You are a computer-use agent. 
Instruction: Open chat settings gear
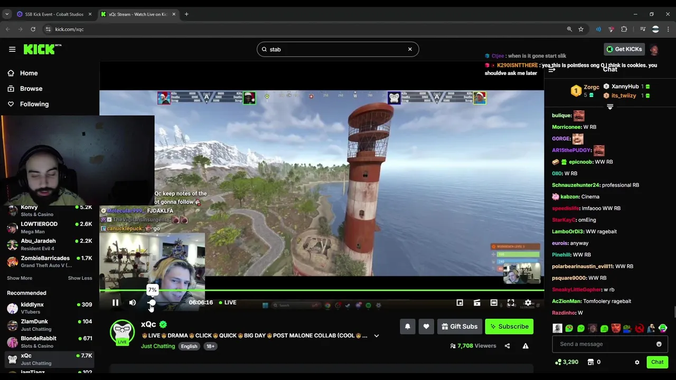coord(637,362)
